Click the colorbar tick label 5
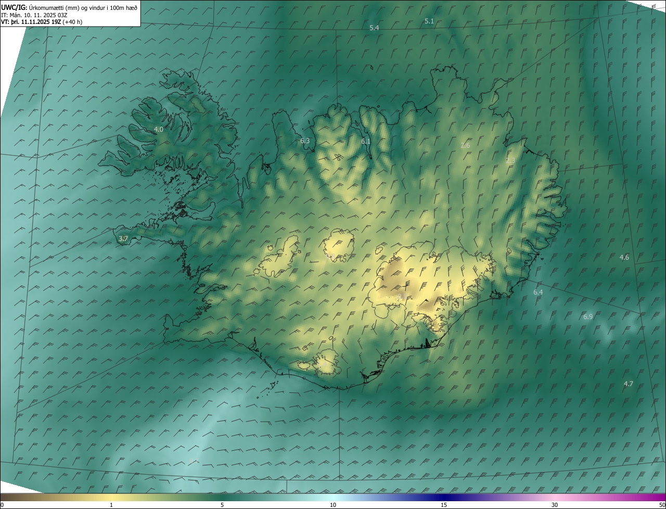Viewport: 666px width, 509px height. [222, 505]
